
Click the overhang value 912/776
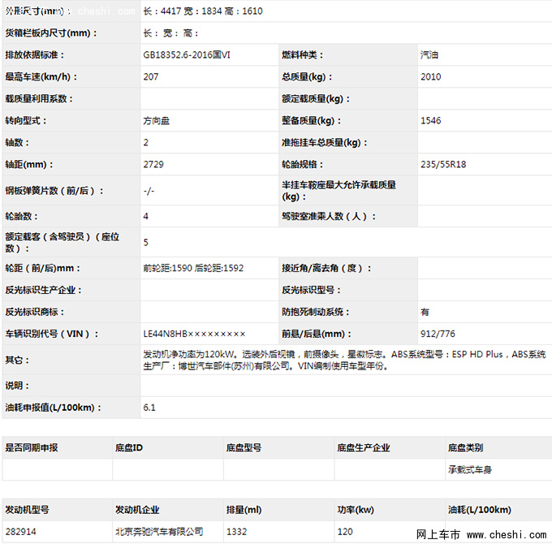[438, 334]
